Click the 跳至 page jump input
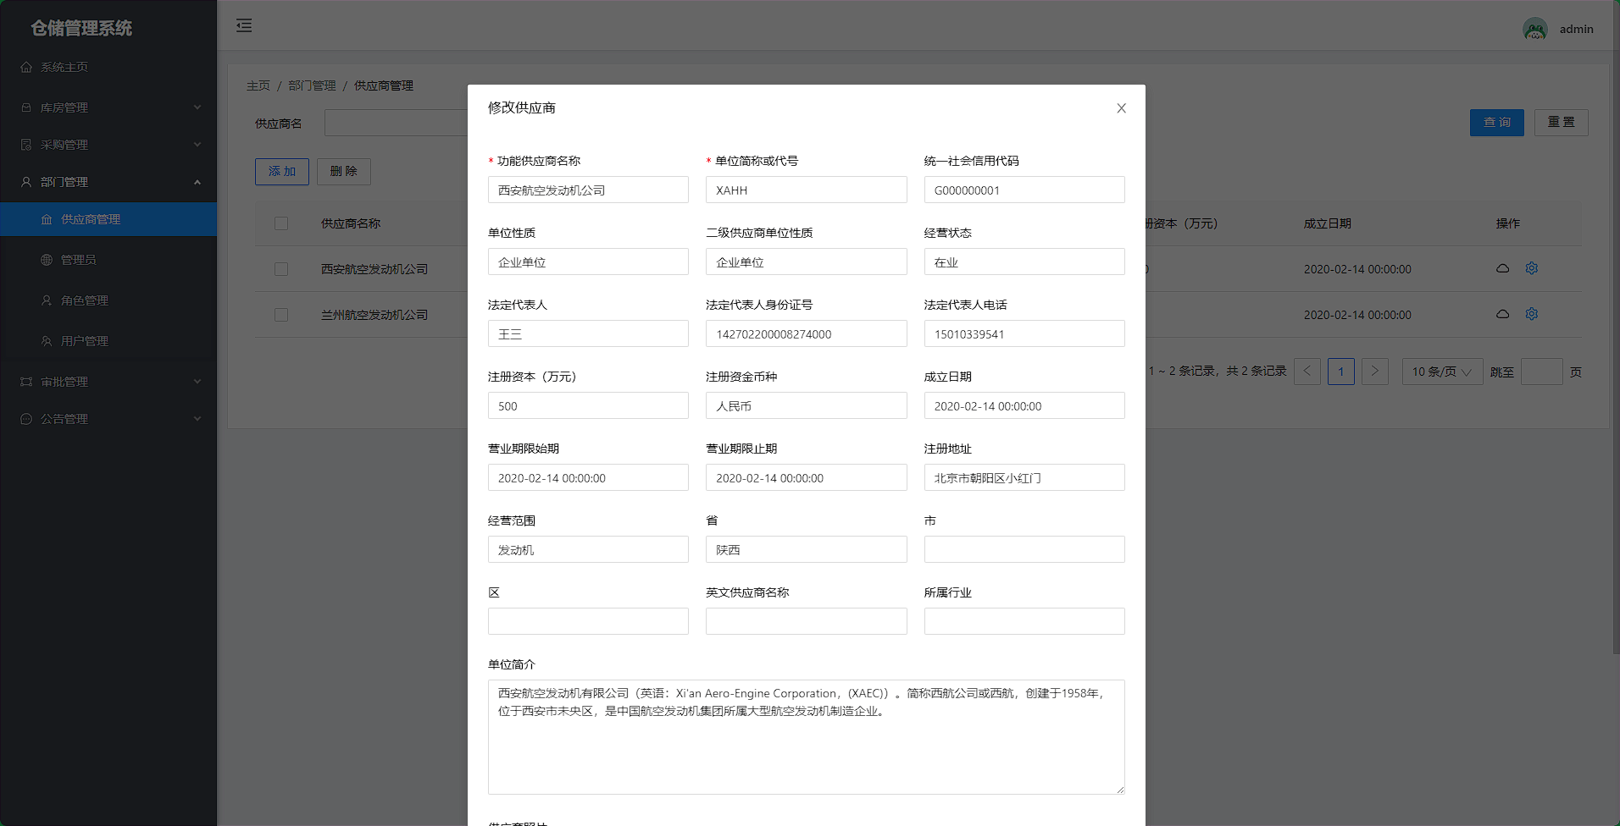The height and width of the screenshot is (826, 1620). [1541, 372]
